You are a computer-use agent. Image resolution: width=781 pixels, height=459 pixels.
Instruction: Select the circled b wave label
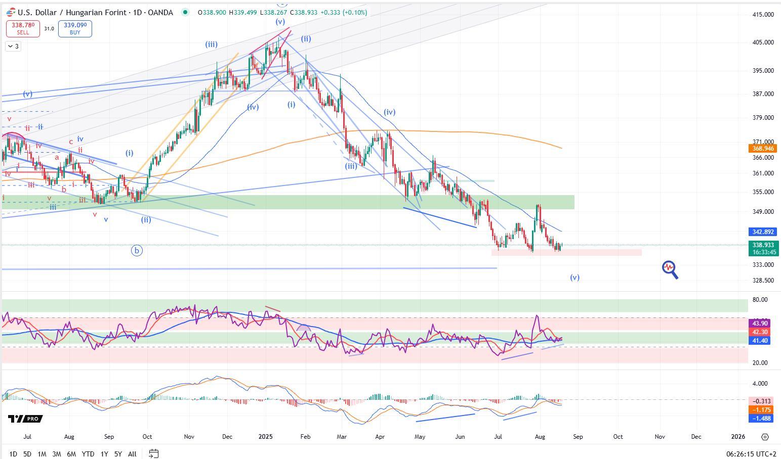point(136,250)
